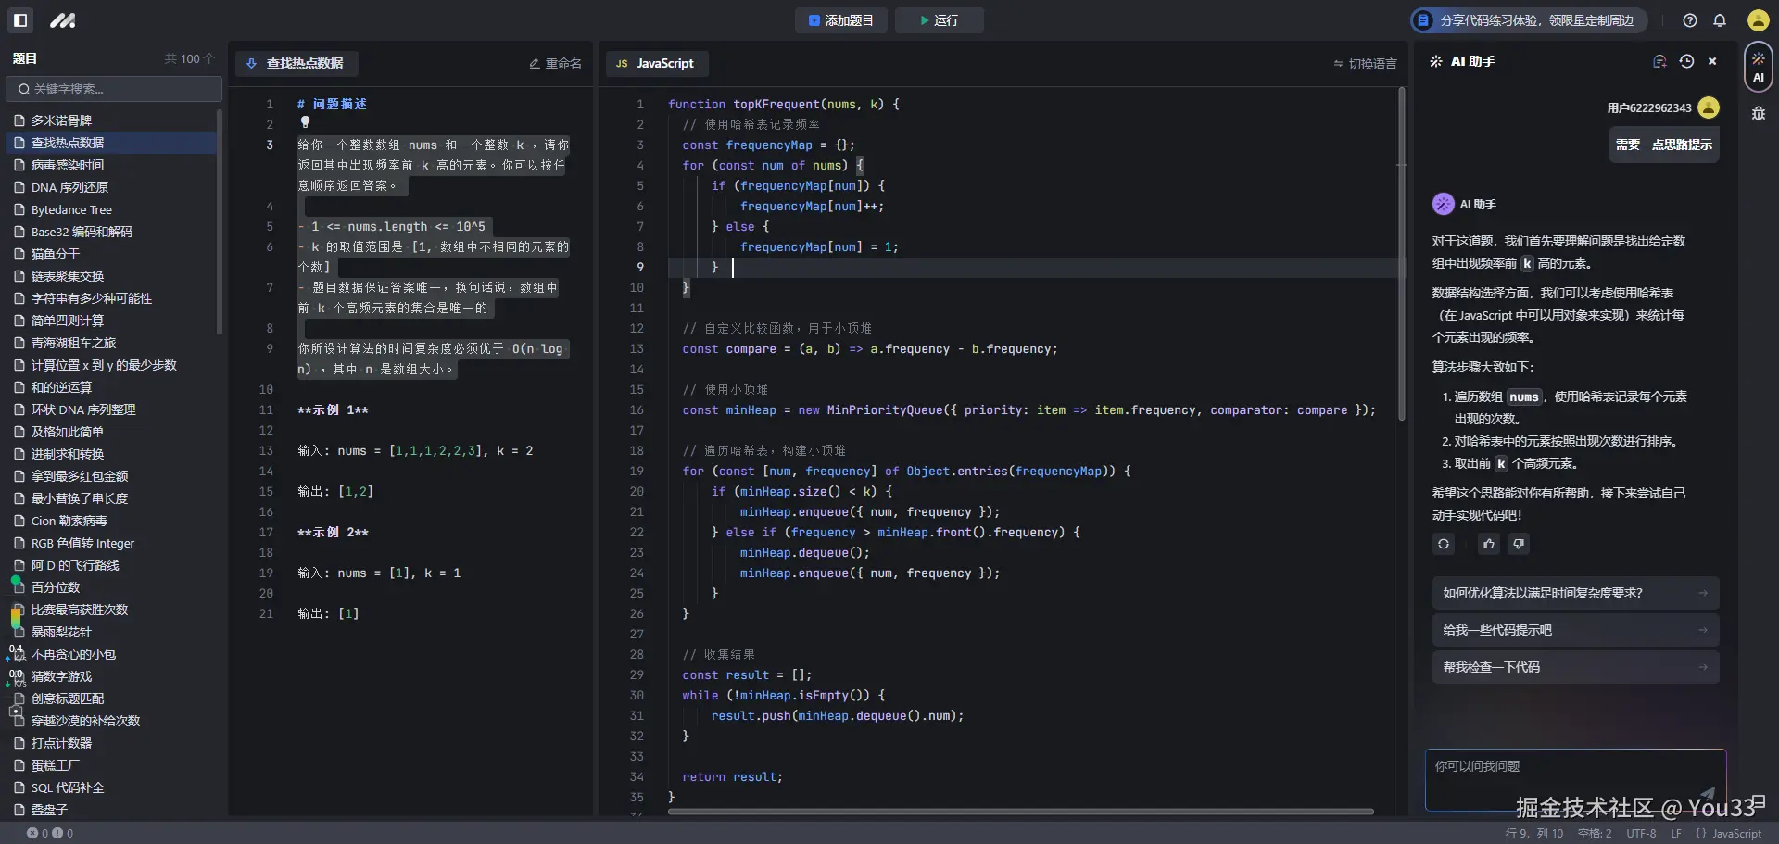Open the AI chat history icon
The height and width of the screenshot is (844, 1779).
click(x=1686, y=61)
